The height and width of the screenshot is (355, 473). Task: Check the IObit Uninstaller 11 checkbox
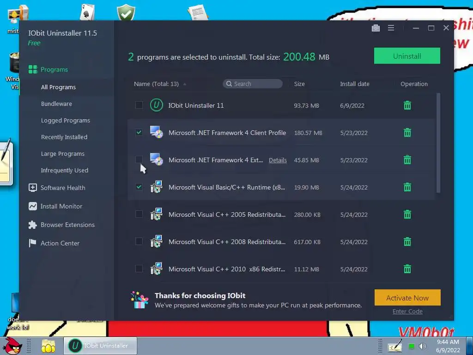[139, 105]
